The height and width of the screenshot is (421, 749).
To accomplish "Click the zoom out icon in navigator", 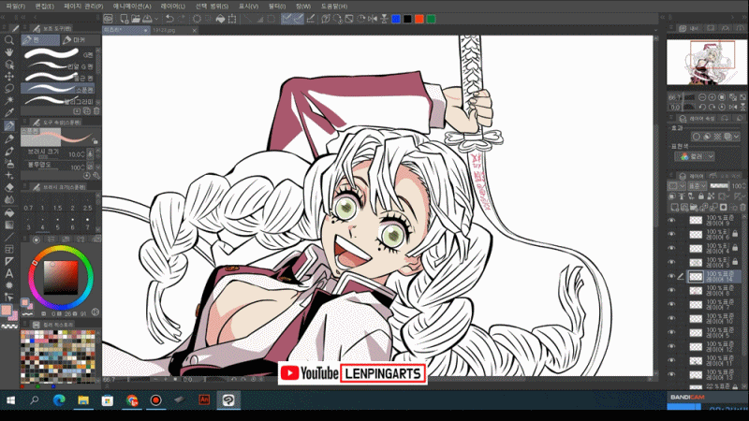I will click(x=702, y=97).
